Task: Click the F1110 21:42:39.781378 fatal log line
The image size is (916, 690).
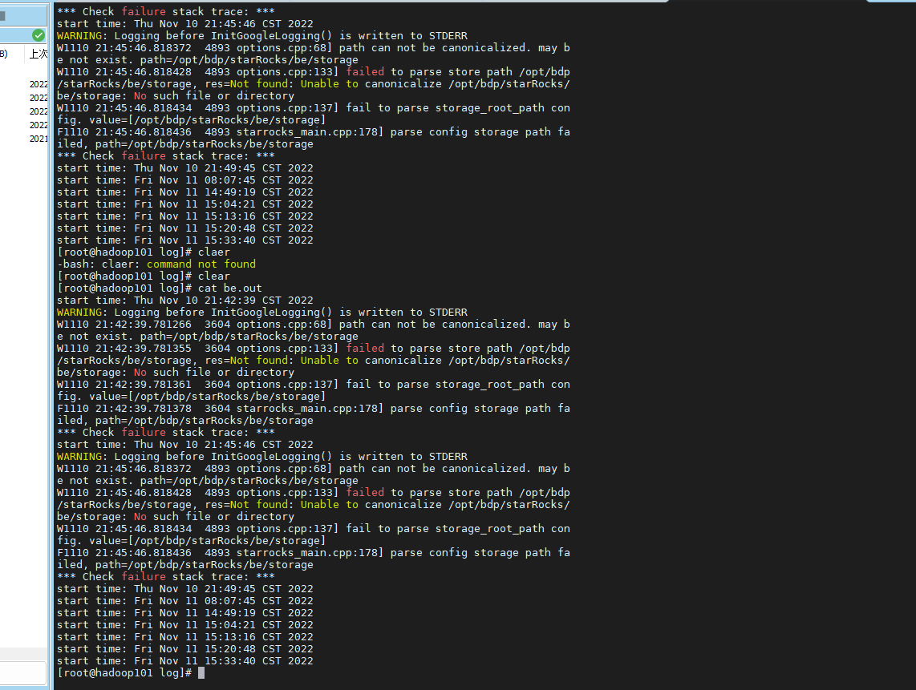Action: 313,409
